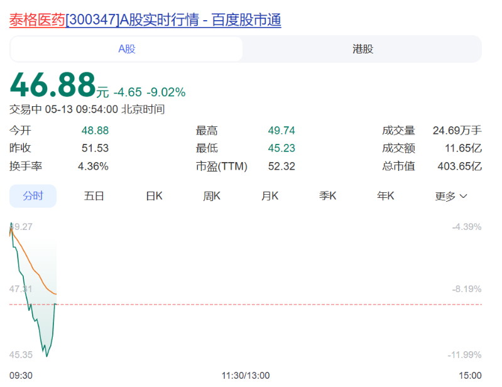Click the 11:30/13:00 time axis label
This screenshot has height=387, width=502.
click(246, 376)
